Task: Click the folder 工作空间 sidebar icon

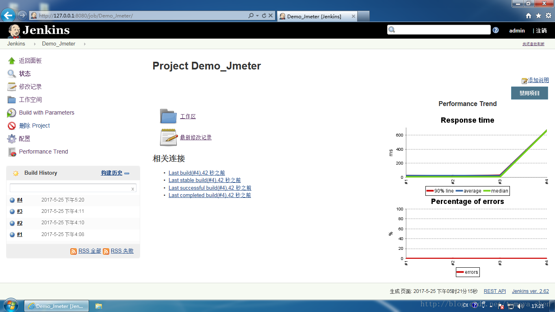Action: click(x=11, y=100)
